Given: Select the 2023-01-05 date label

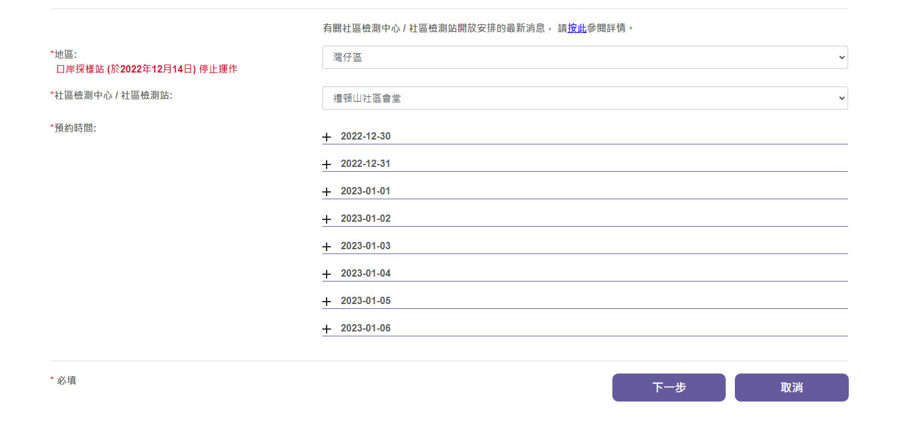Looking at the screenshot, I should click(x=366, y=301).
